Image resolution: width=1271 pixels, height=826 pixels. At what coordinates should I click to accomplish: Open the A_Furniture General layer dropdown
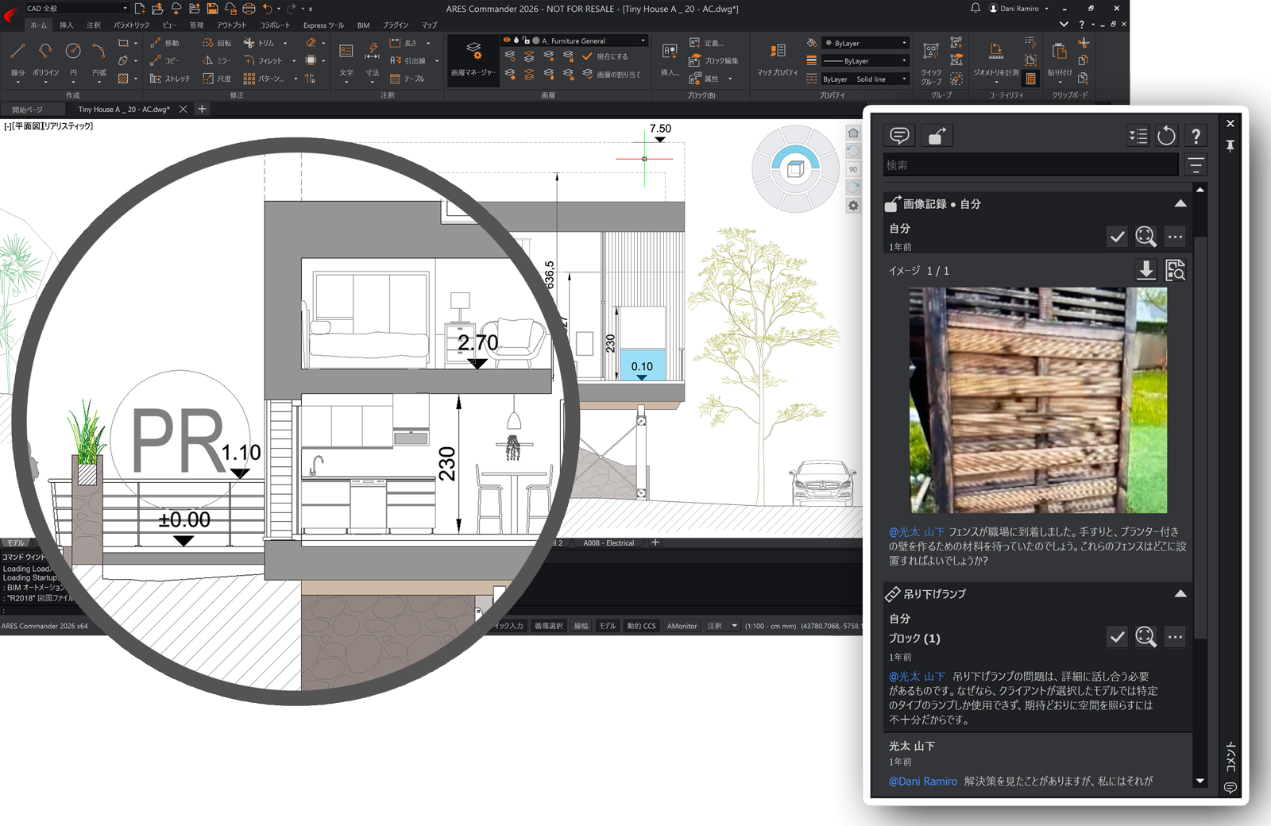[643, 41]
